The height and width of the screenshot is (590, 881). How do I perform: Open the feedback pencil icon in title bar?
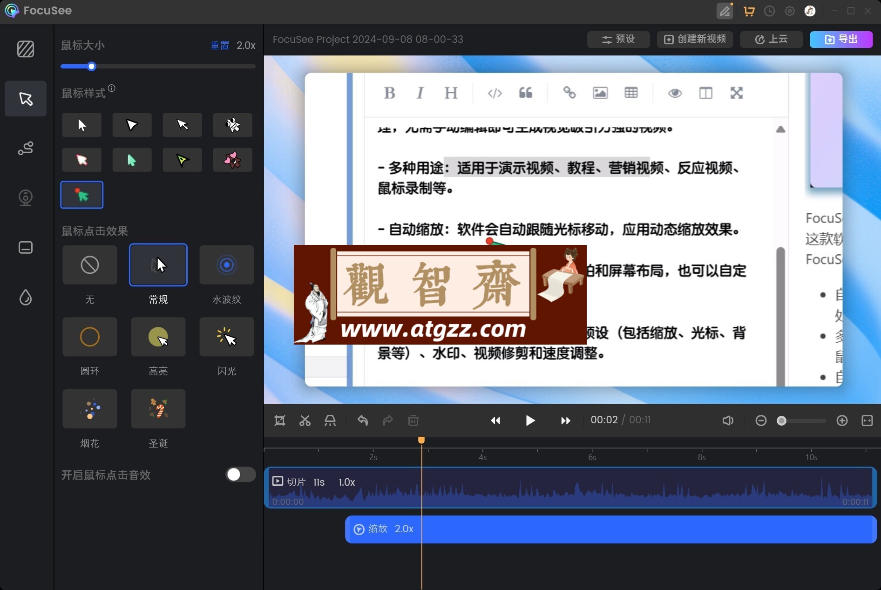tap(725, 11)
